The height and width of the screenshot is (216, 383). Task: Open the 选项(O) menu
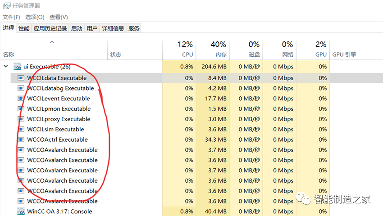[35, 17]
